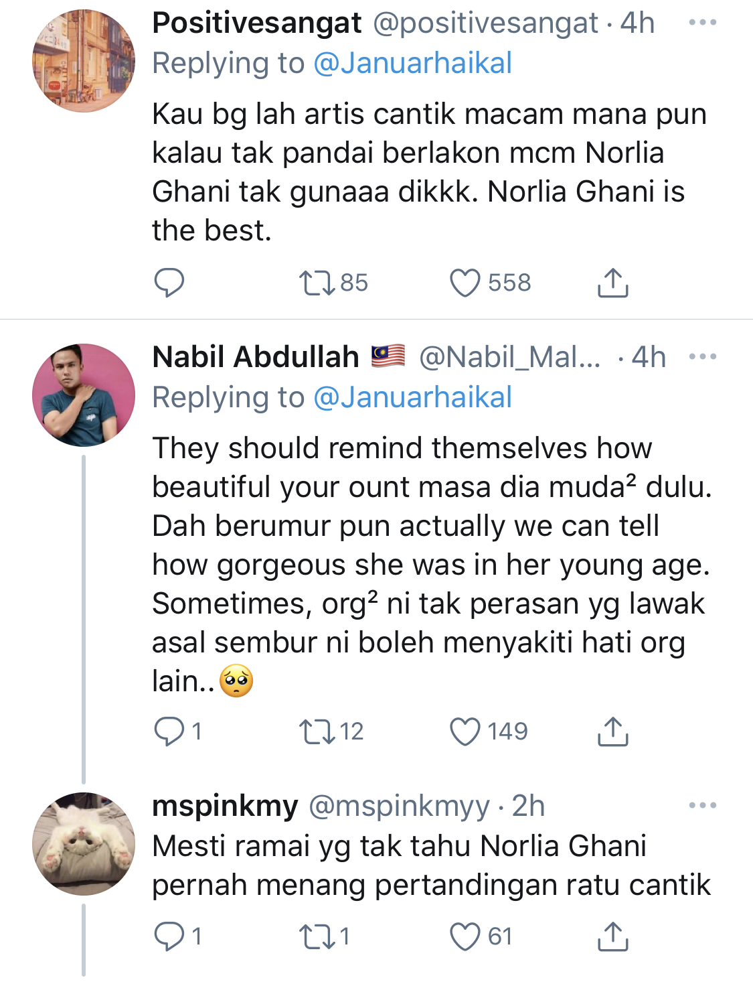View Positivesangat's profile picture

click(x=84, y=61)
